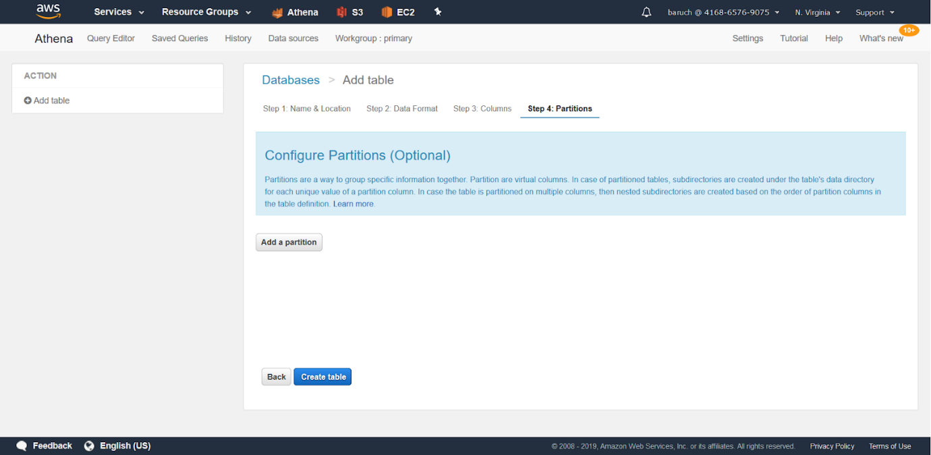Click the globe language icon
The height and width of the screenshot is (455, 931).
[x=89, y=446]
